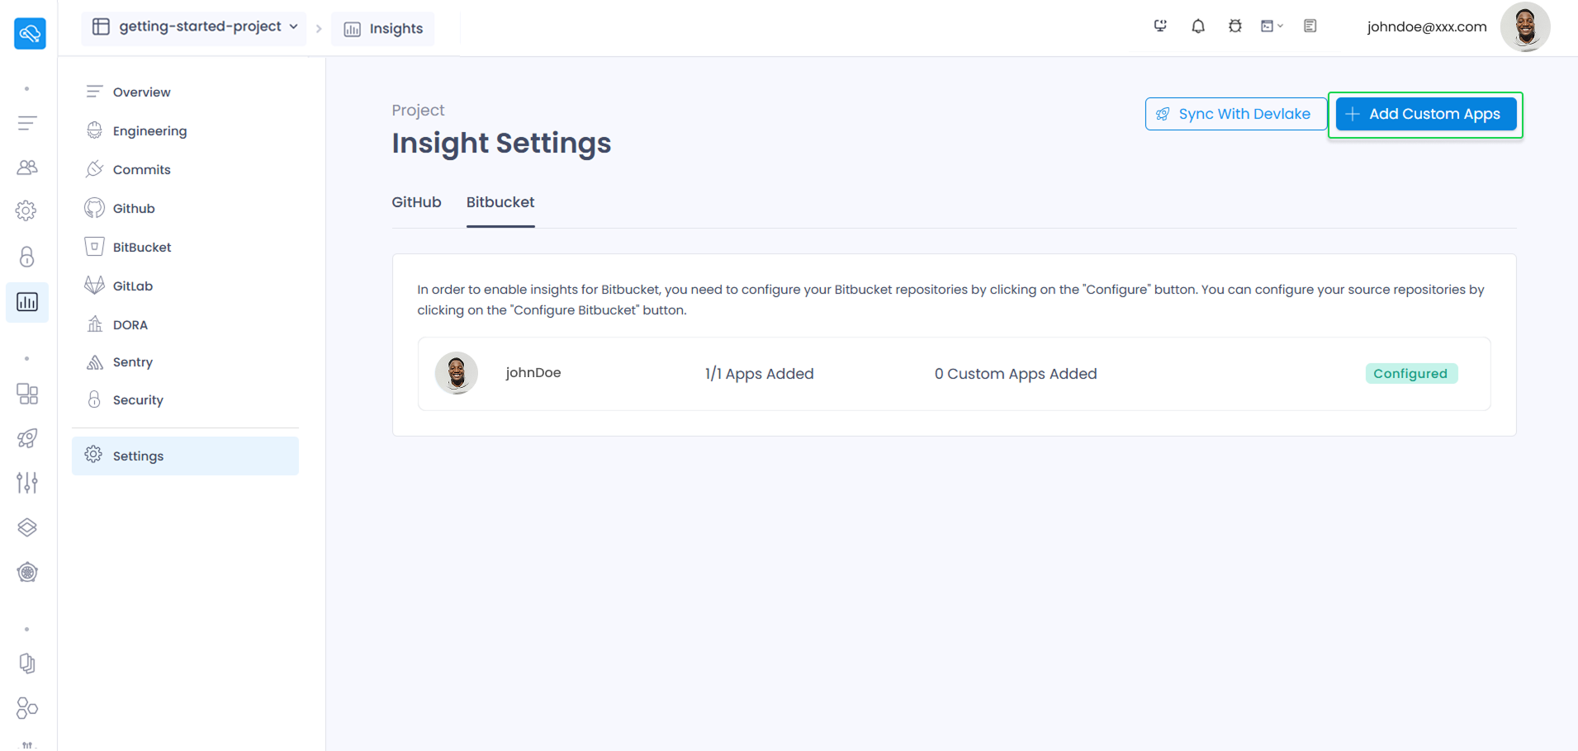
Task: Click the Add Custom Apps button
Action: (x=1426, y=114)
